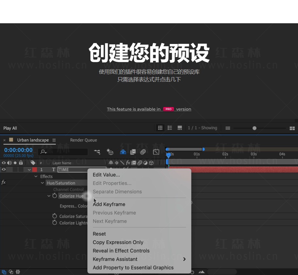Click the large thumbnails icon beside slider
The height and width of the screenshot is (275, 298).
(x=292, y=128)
